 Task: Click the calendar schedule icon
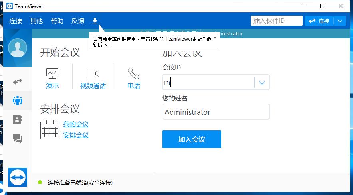click(x=50, y=130)
